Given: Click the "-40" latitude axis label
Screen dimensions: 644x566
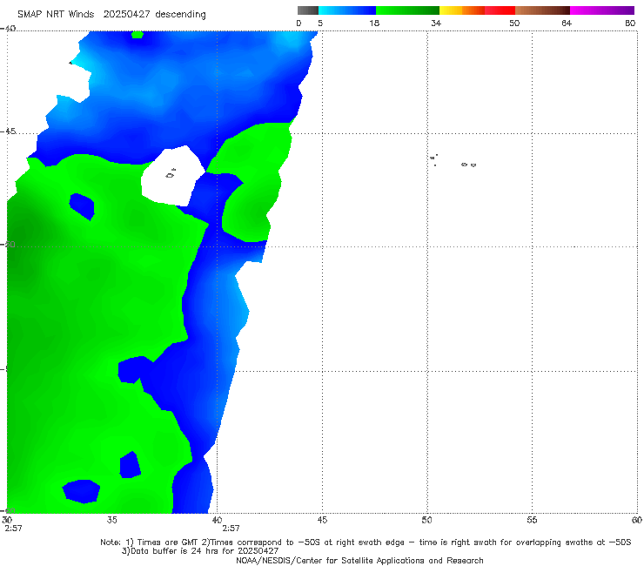Looking at the screenshot, I should [x=8, y=29].
